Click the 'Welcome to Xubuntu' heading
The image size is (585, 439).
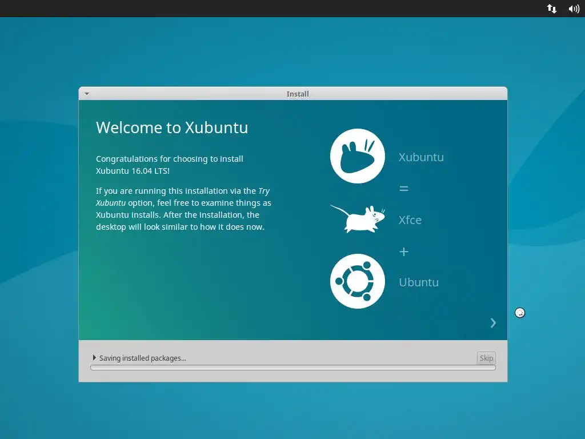coord(172,127)
